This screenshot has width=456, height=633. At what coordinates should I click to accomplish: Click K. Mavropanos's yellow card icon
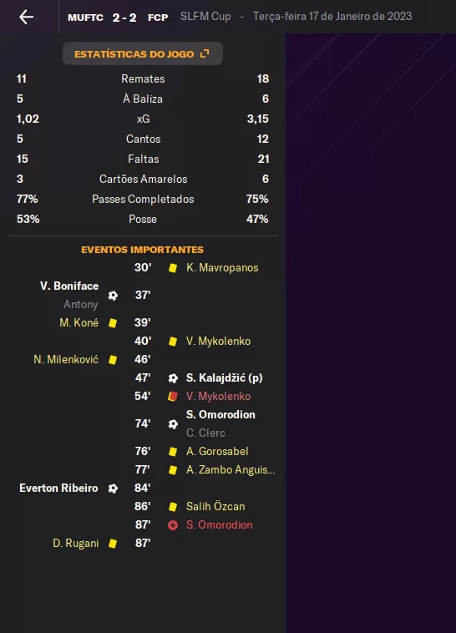pos(173,268)
